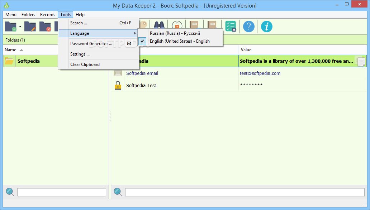Click the test@softpedia.com value link
Image resolution: width=370 pixels, height=210 pixels.
[260, 73]
